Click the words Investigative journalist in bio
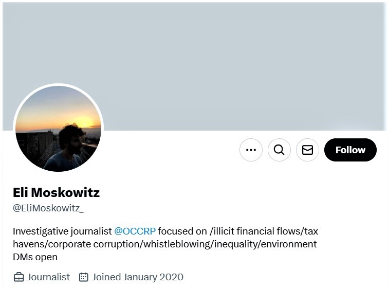 tap(62, 231)
